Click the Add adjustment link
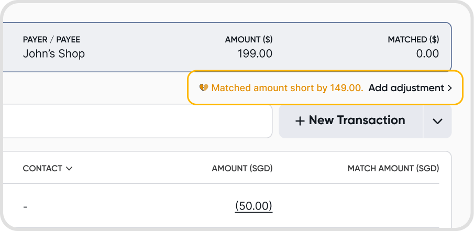Viewport: 474px width, 231px height. point(406,88)
